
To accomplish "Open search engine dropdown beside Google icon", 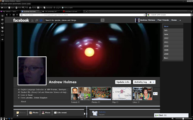I will click(150, 15).
